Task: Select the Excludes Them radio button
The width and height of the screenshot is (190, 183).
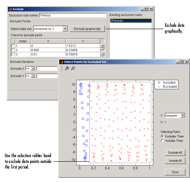Action: [x=162, y=136]
